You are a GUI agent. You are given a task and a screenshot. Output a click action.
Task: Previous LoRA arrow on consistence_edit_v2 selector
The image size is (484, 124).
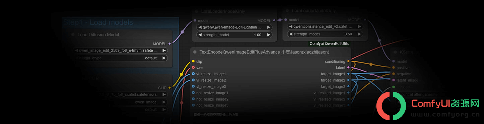291,26
